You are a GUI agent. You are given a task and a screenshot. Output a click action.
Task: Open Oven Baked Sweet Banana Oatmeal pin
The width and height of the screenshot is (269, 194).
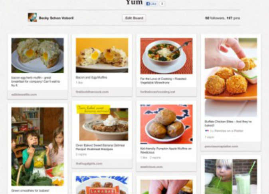pos(102,123)
